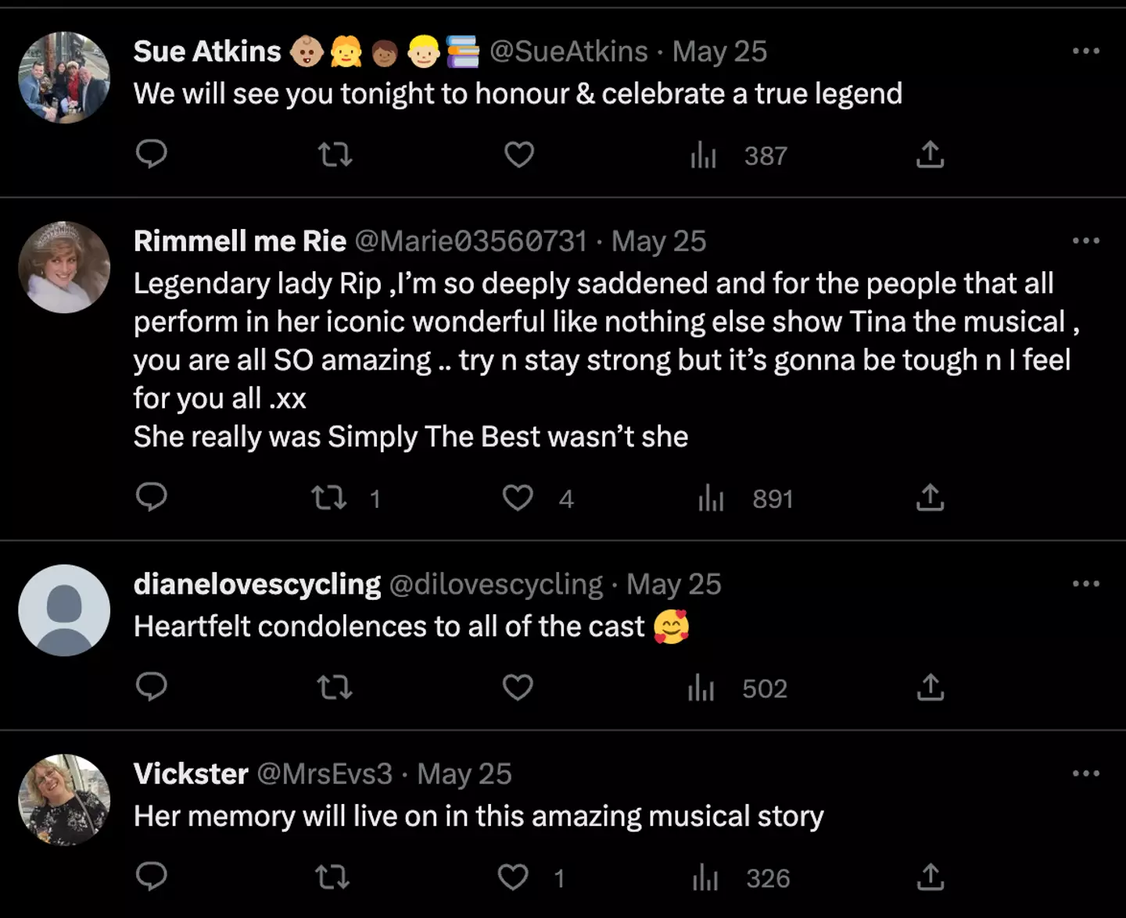
Task: Like Sue Atkins' tweet
Action: 518,155
